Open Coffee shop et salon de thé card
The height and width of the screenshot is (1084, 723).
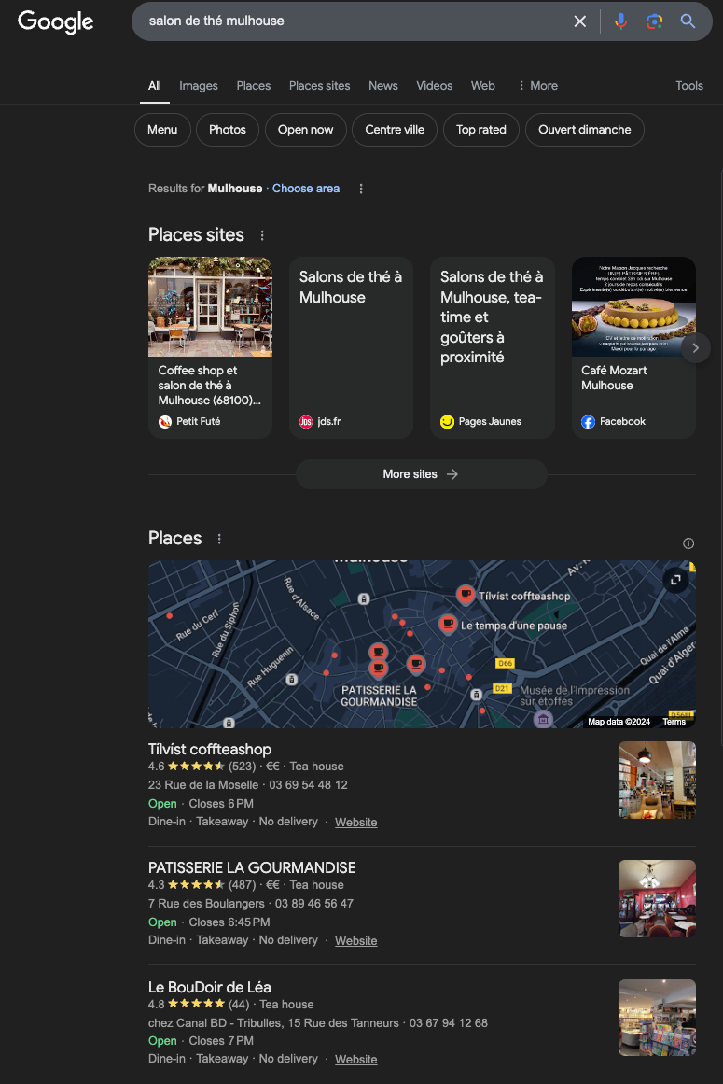click(x=210, y=347)
